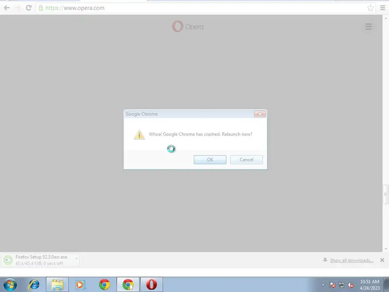
Task: Open Windows Media Player from taskbar
Action: [x=81, y=284]
